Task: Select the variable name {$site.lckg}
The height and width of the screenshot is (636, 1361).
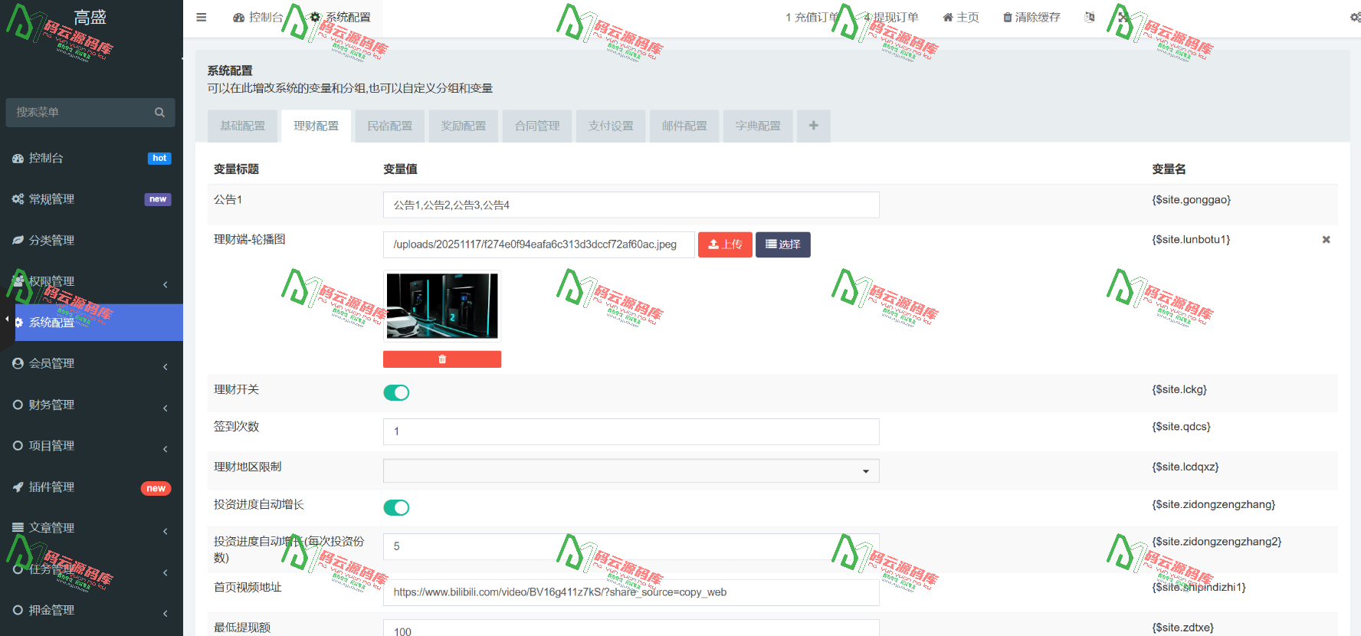Action: [1179, 390]
